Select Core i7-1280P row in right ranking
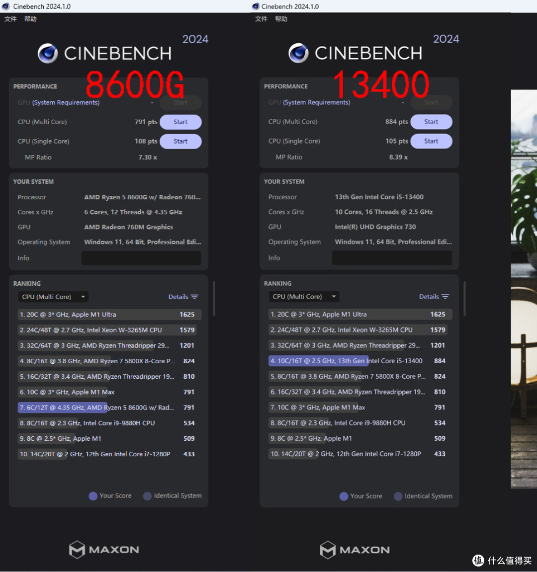 coord(360,454)
